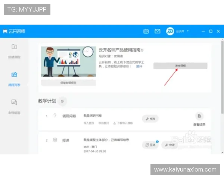Click the 创建课程 folder icon

tap(14, 47)
